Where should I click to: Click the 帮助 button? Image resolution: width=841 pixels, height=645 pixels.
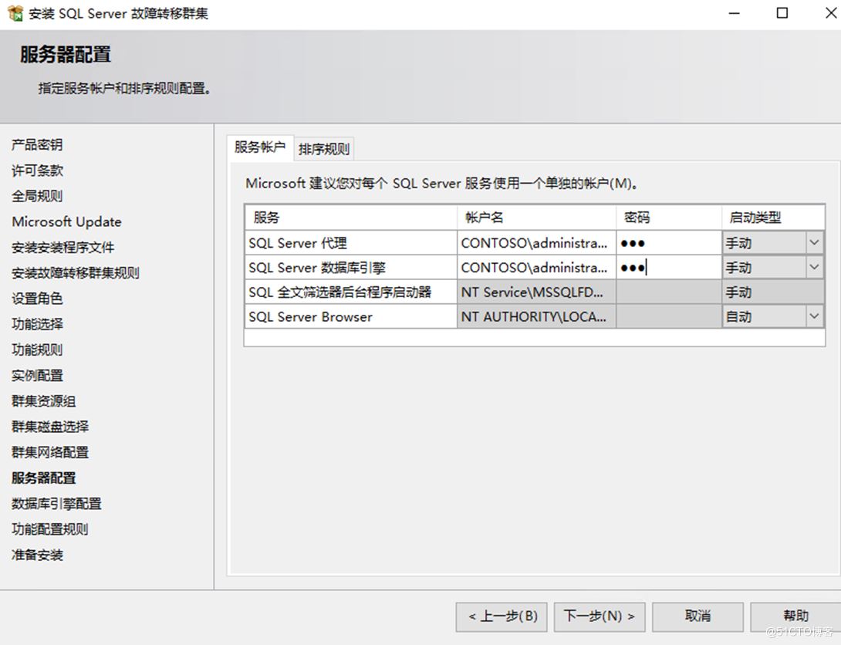tap(795, 616)
